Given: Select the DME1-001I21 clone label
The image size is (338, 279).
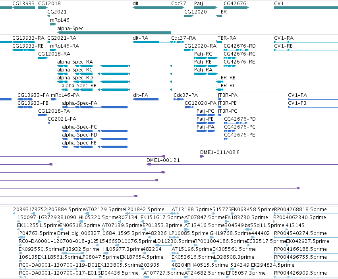Looking at the screenshot, I should coord(163,160).
